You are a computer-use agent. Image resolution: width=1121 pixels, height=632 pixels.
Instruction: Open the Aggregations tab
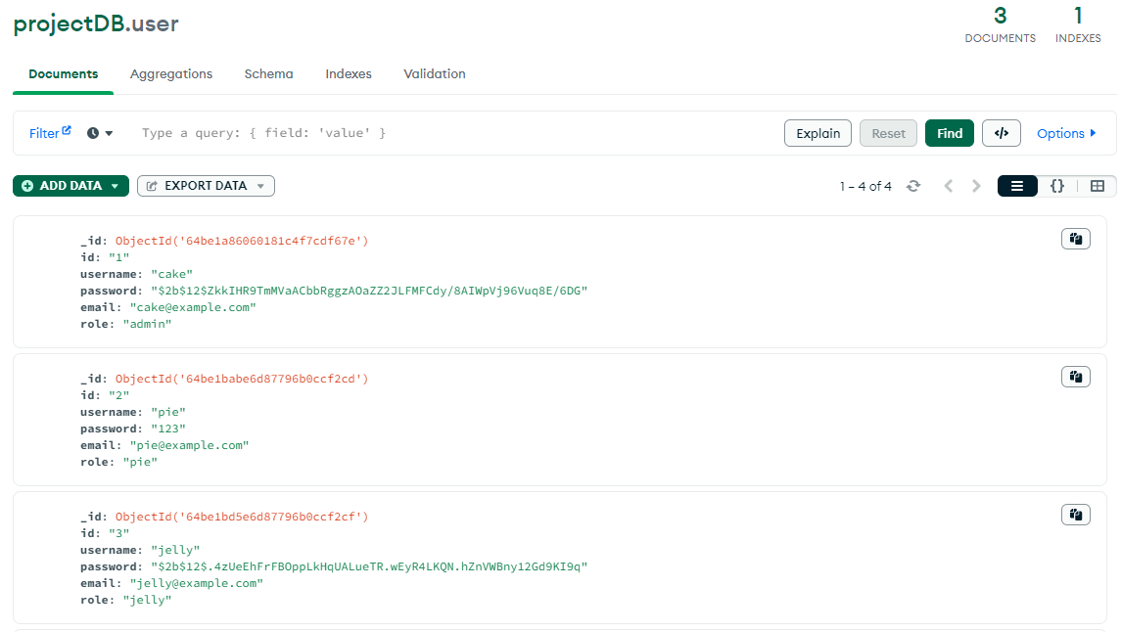pyautogui.click(x=171, y=73)
